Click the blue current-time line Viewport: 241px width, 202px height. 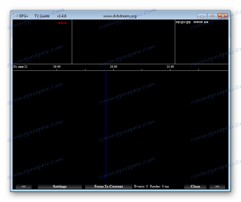[106, 127]
